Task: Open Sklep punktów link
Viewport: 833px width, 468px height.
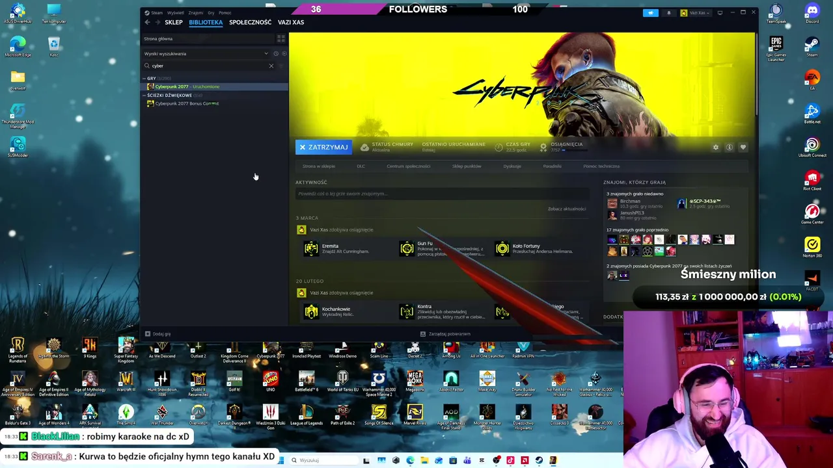Action: point(467,166)
